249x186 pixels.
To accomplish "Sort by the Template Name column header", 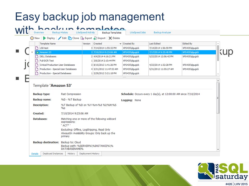I will (61, 44).
